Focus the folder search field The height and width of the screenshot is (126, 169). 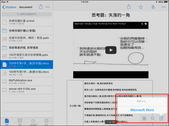tap(27, 14)
